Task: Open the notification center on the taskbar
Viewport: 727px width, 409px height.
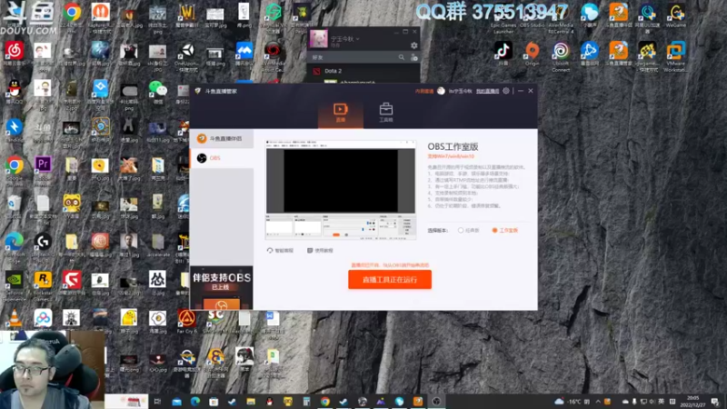Action: click(x=715, y=401)
